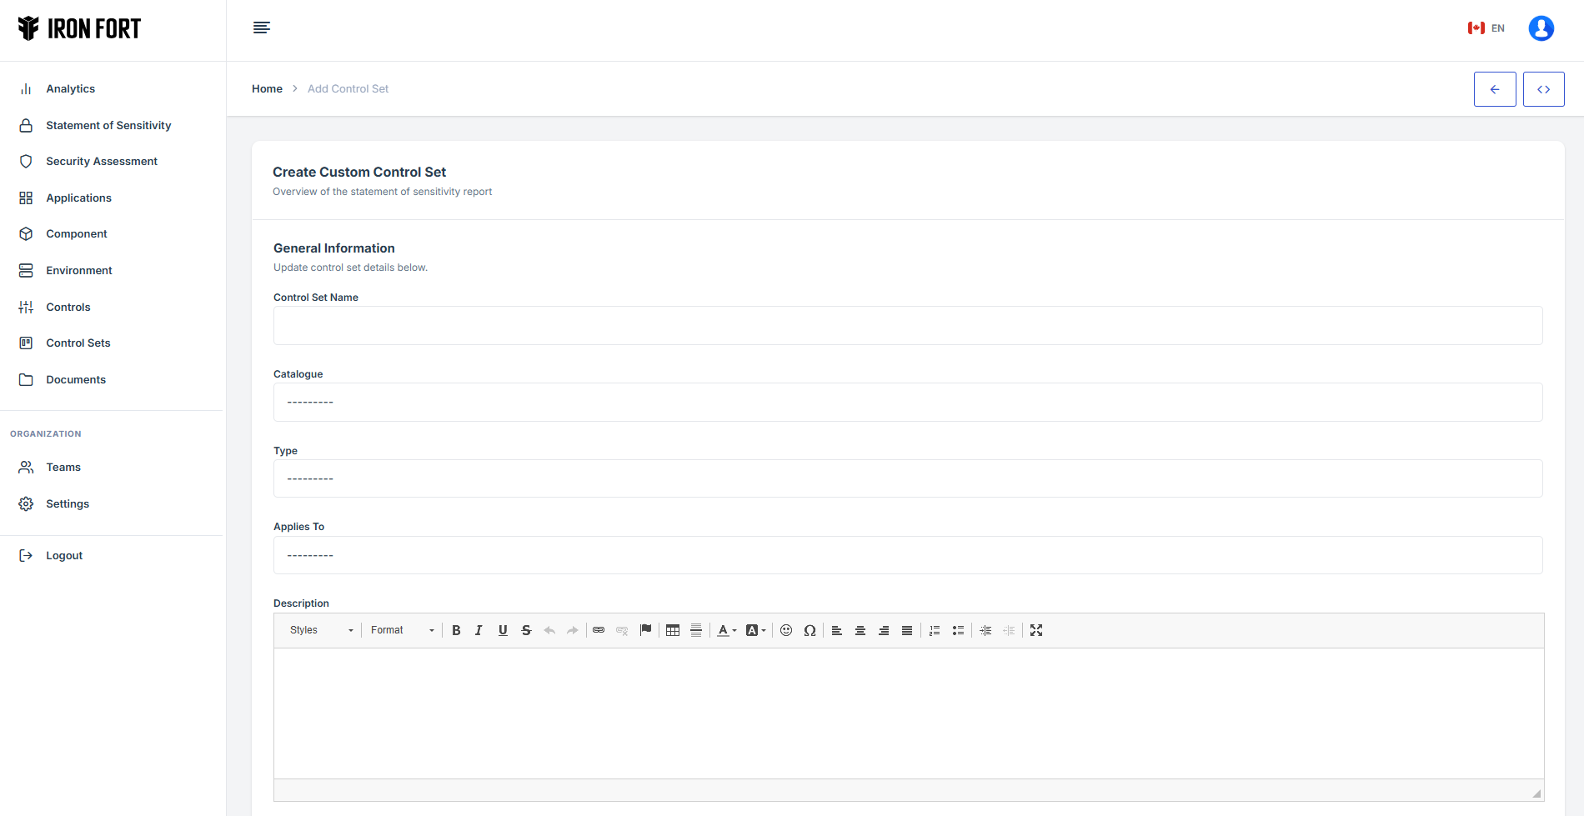Click the Home breadcrumb link
This screenshot has height=816, width=1584.
pyautogui.click(x=267, y=89)
